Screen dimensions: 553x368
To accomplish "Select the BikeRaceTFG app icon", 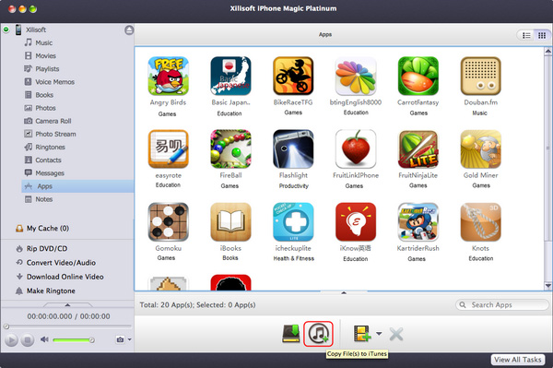I will (293, 76).
